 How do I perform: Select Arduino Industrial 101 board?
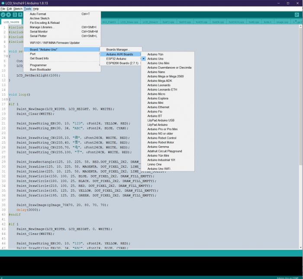[x=168, y=160]
